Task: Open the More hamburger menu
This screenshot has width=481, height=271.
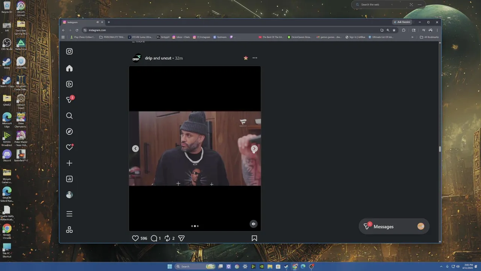Action: (69, 214)
